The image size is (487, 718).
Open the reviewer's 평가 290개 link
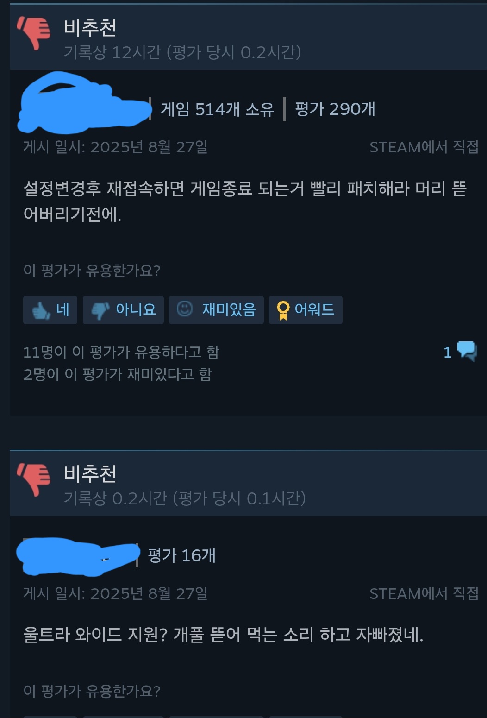click(335, 109)
